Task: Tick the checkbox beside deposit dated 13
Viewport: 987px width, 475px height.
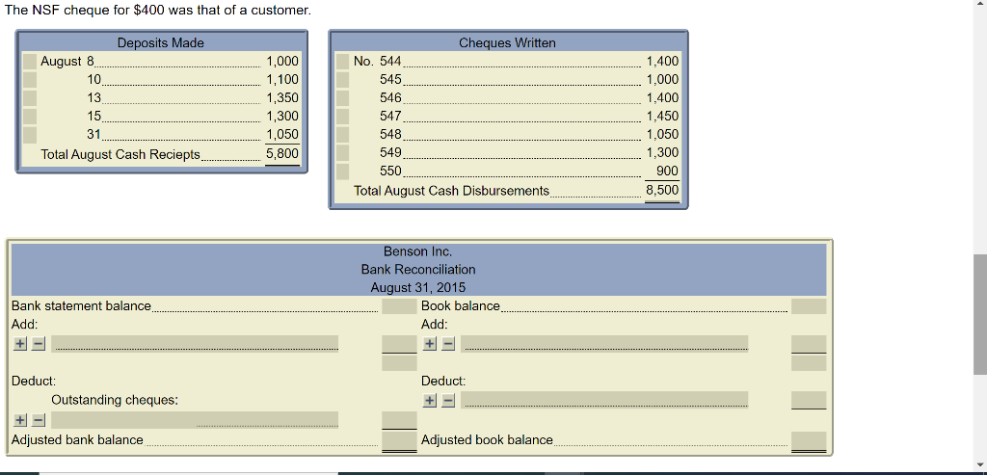Action: coord(30,97)
